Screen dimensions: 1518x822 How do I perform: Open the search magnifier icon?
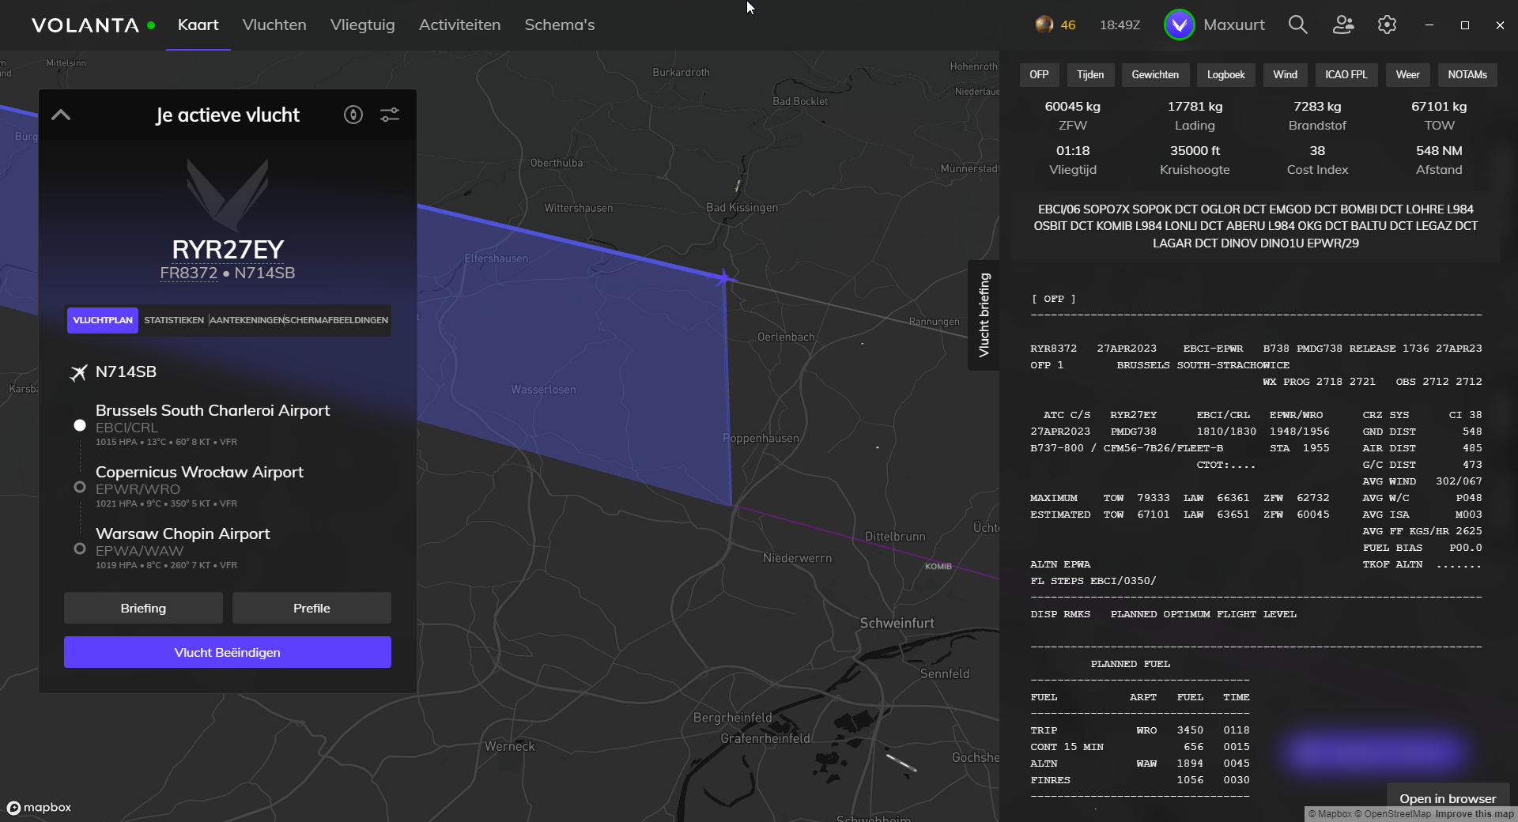1297,25
